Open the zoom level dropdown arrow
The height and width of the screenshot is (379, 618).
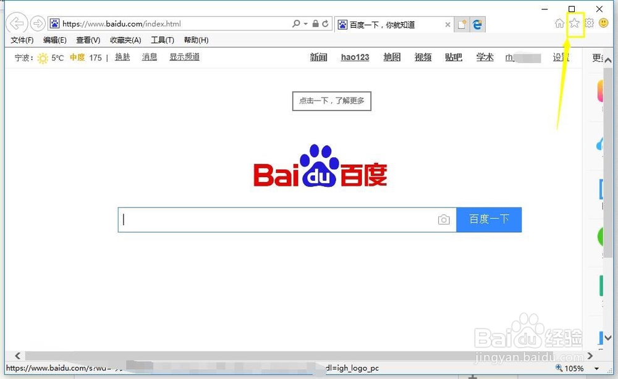[x=597, y=369]
